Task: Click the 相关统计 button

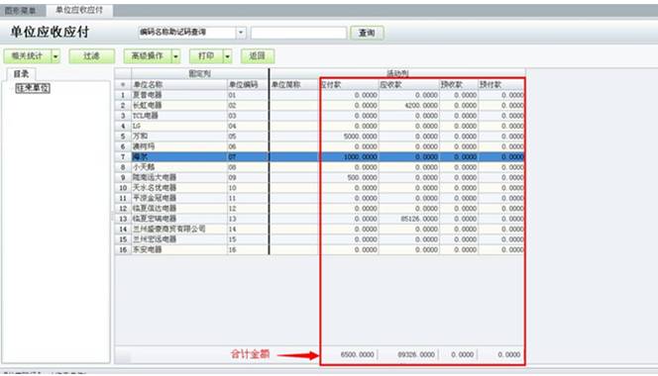Action: [x=28, y=56]
